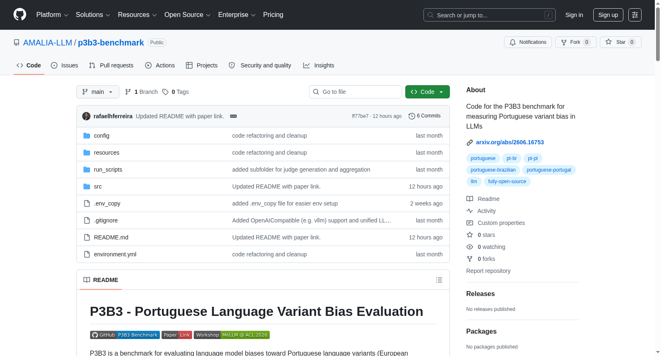
Task: Click the .gitignore file icon
Action: click(87, 220)
